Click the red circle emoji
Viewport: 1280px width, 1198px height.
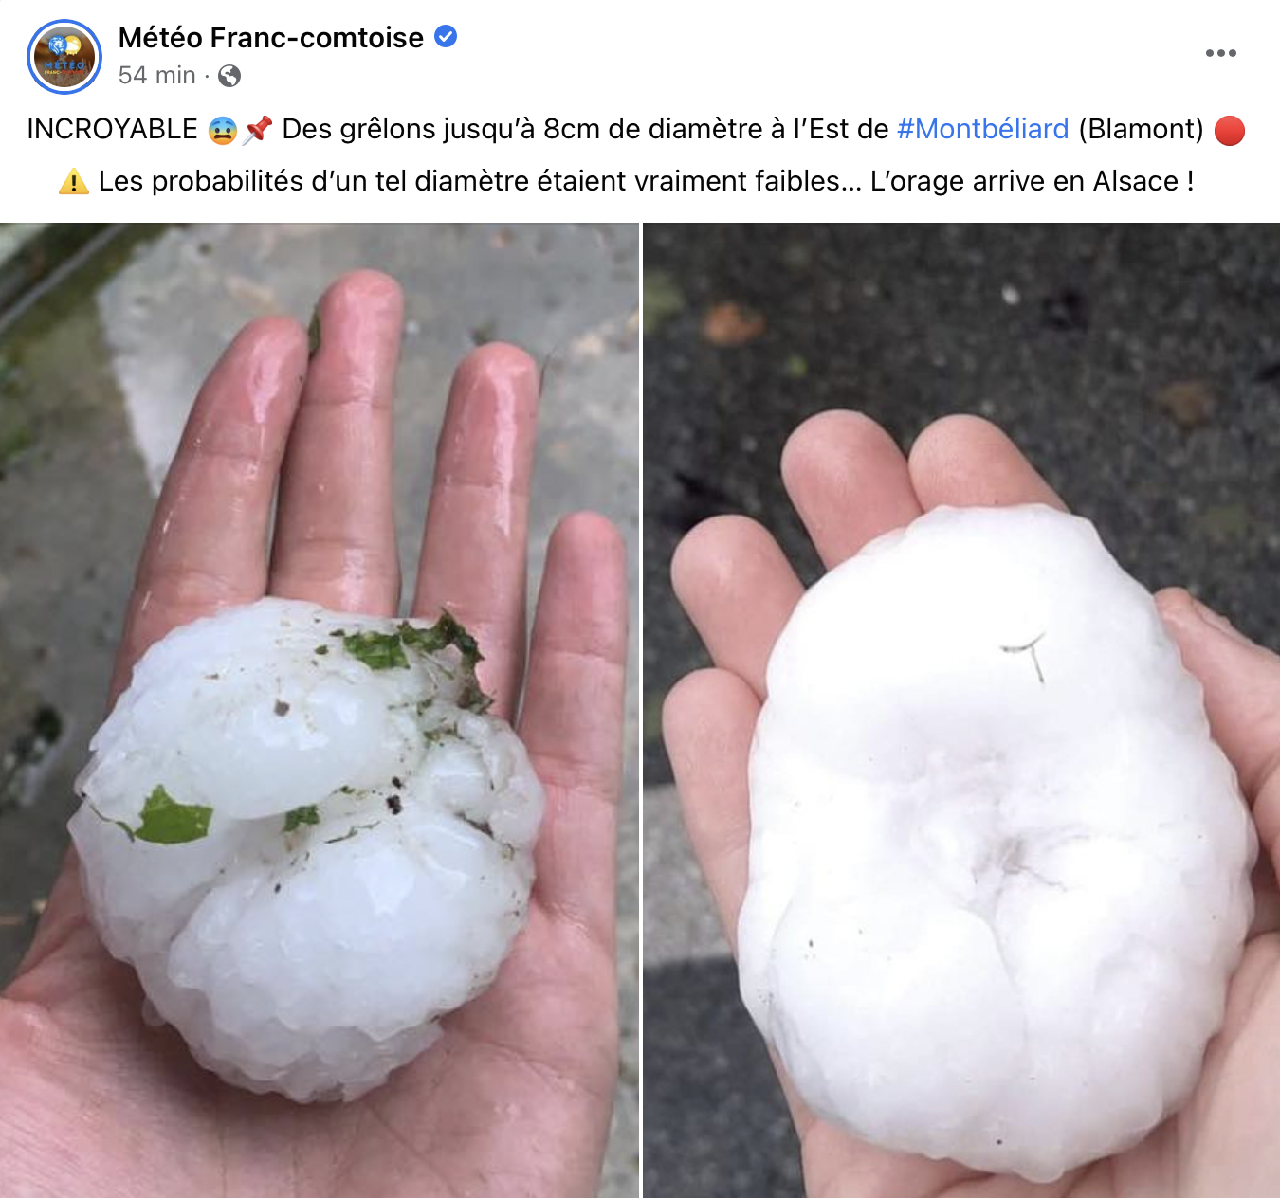tap(1229, 130)
